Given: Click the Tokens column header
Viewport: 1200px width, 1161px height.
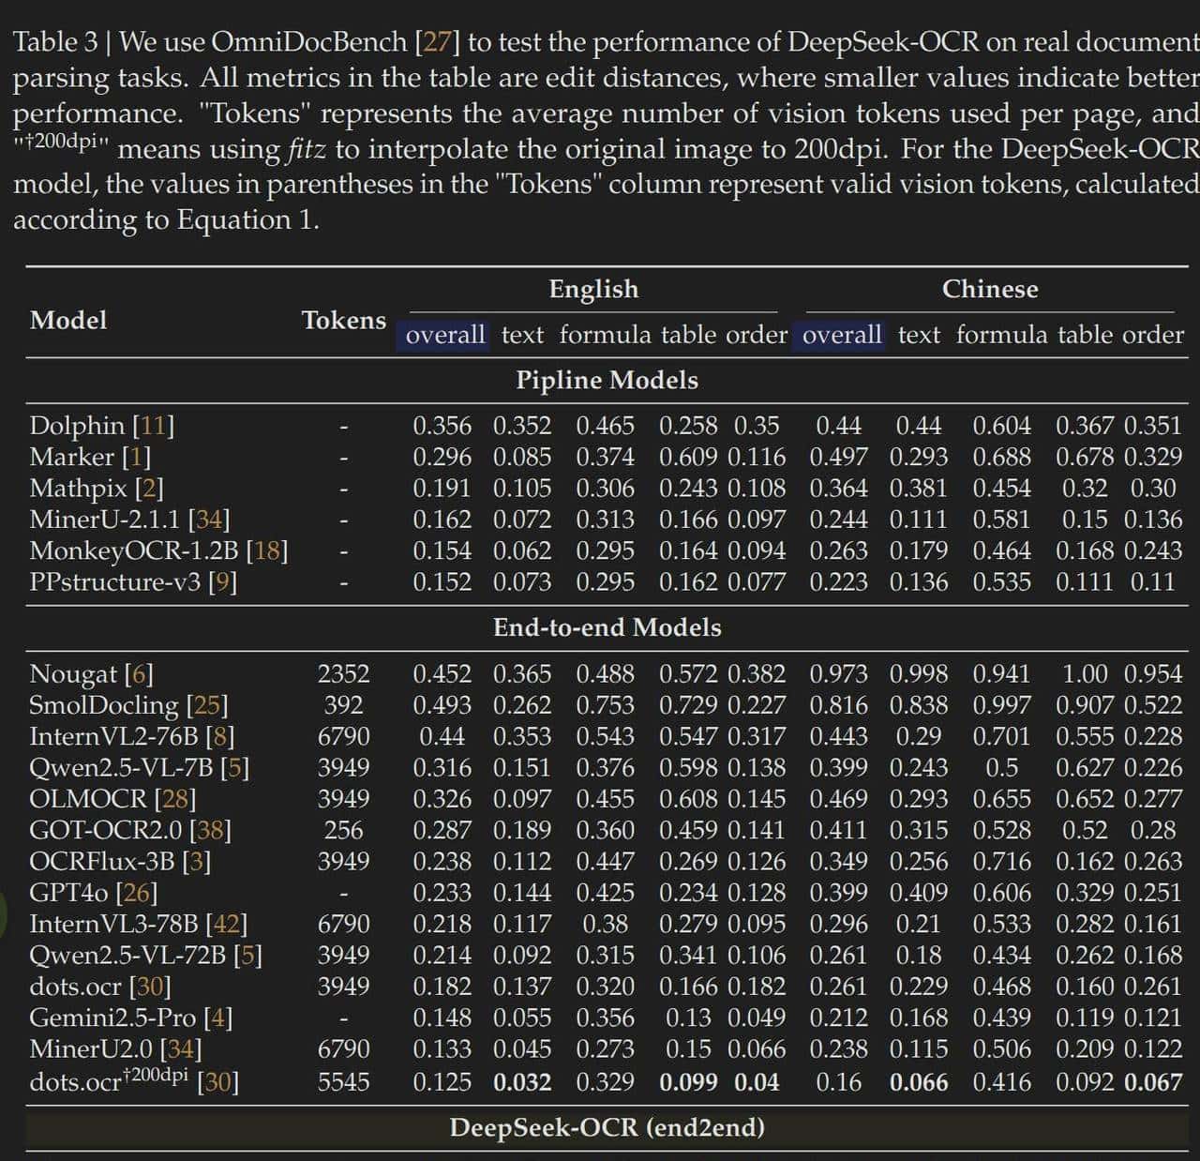Looking at the screenshot, I should coord(343,321).
